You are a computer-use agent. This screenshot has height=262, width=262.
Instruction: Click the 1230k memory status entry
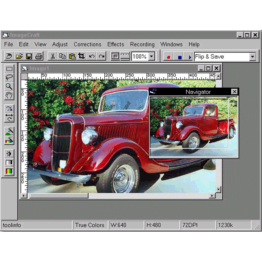coord(234,225)
